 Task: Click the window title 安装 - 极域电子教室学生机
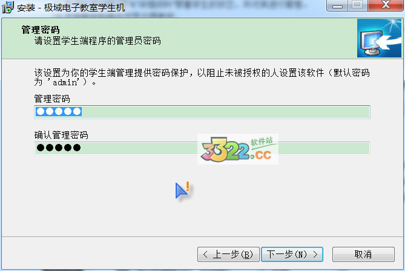71,8
